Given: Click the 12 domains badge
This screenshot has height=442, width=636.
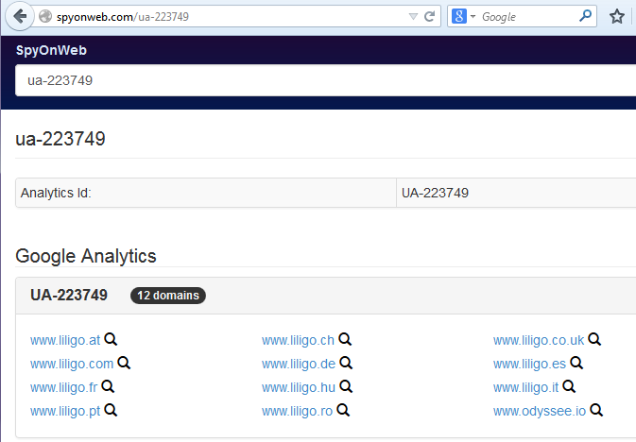Looking at the screenshot, I should click(x=168, y=296).
